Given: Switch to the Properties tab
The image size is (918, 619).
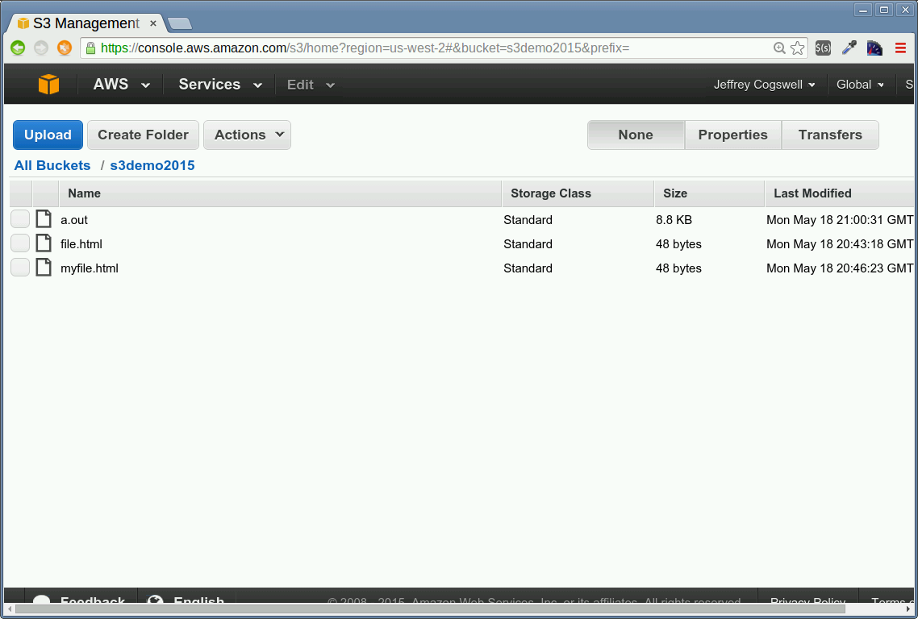Looking at the screenshot, I should (732, 135).
